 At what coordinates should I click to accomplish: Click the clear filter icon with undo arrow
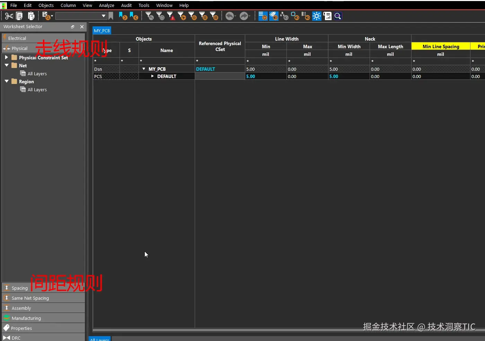[150, 16]
